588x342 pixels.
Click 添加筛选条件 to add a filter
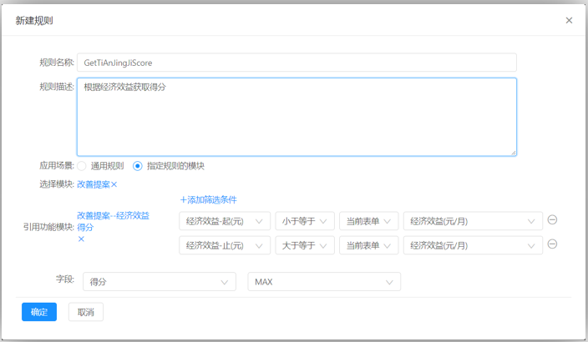pyautogui.click(x=209, y=199)
